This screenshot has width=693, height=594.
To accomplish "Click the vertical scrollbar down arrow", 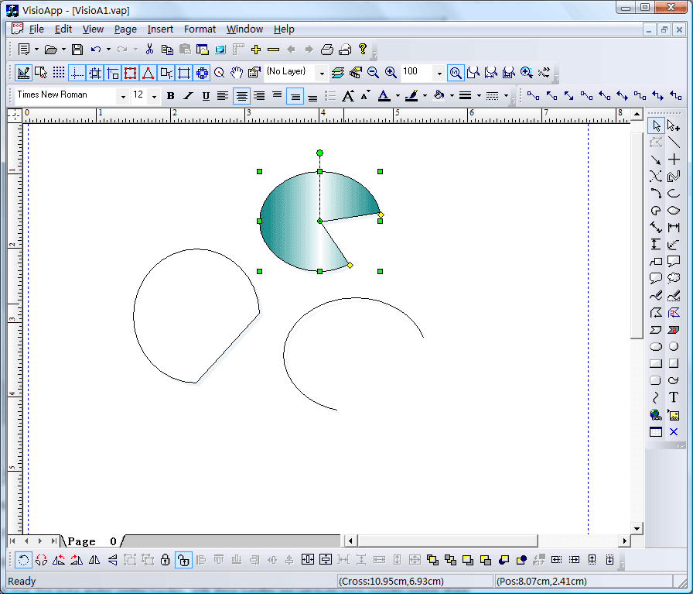I will point(637,528).
